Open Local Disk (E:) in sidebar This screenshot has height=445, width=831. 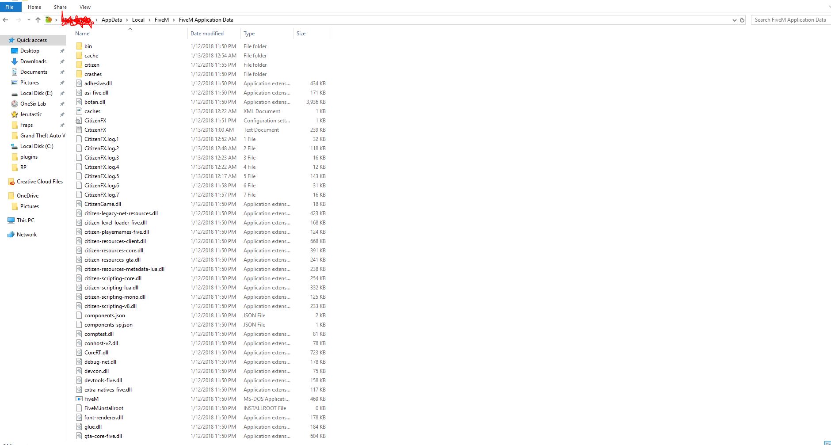coord(36,93)
